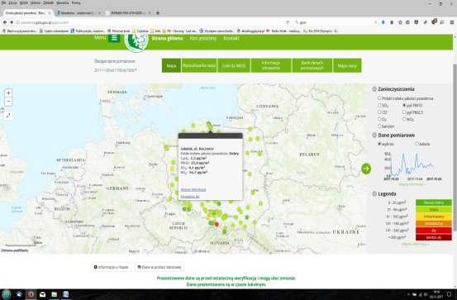Click the Powiększ do link in popup

190,197
